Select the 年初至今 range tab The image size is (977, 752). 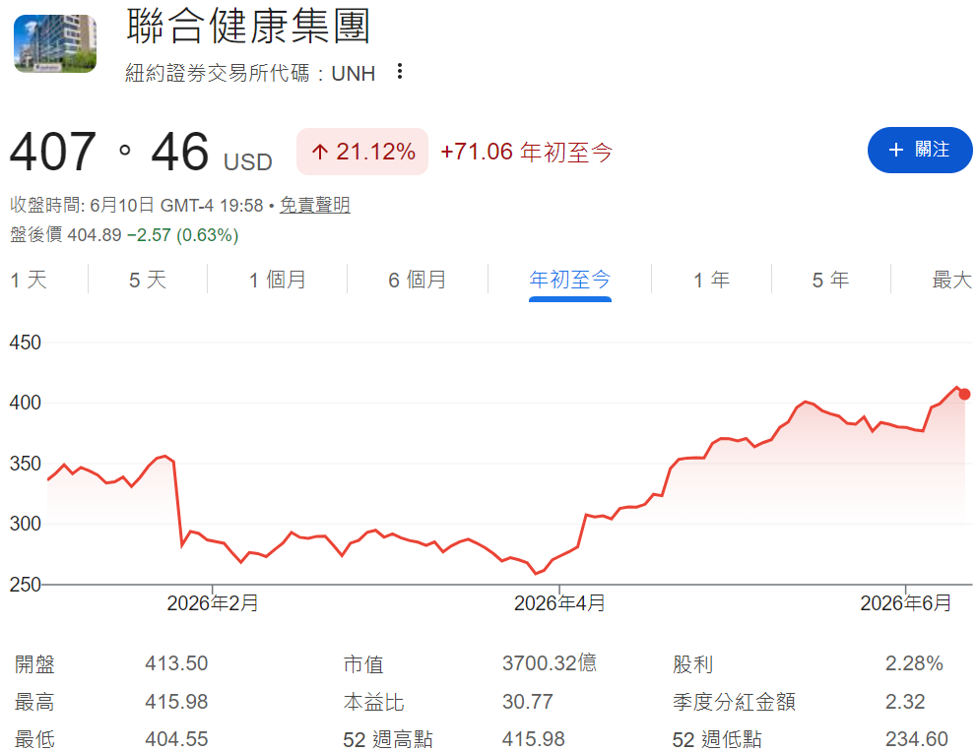570,280
